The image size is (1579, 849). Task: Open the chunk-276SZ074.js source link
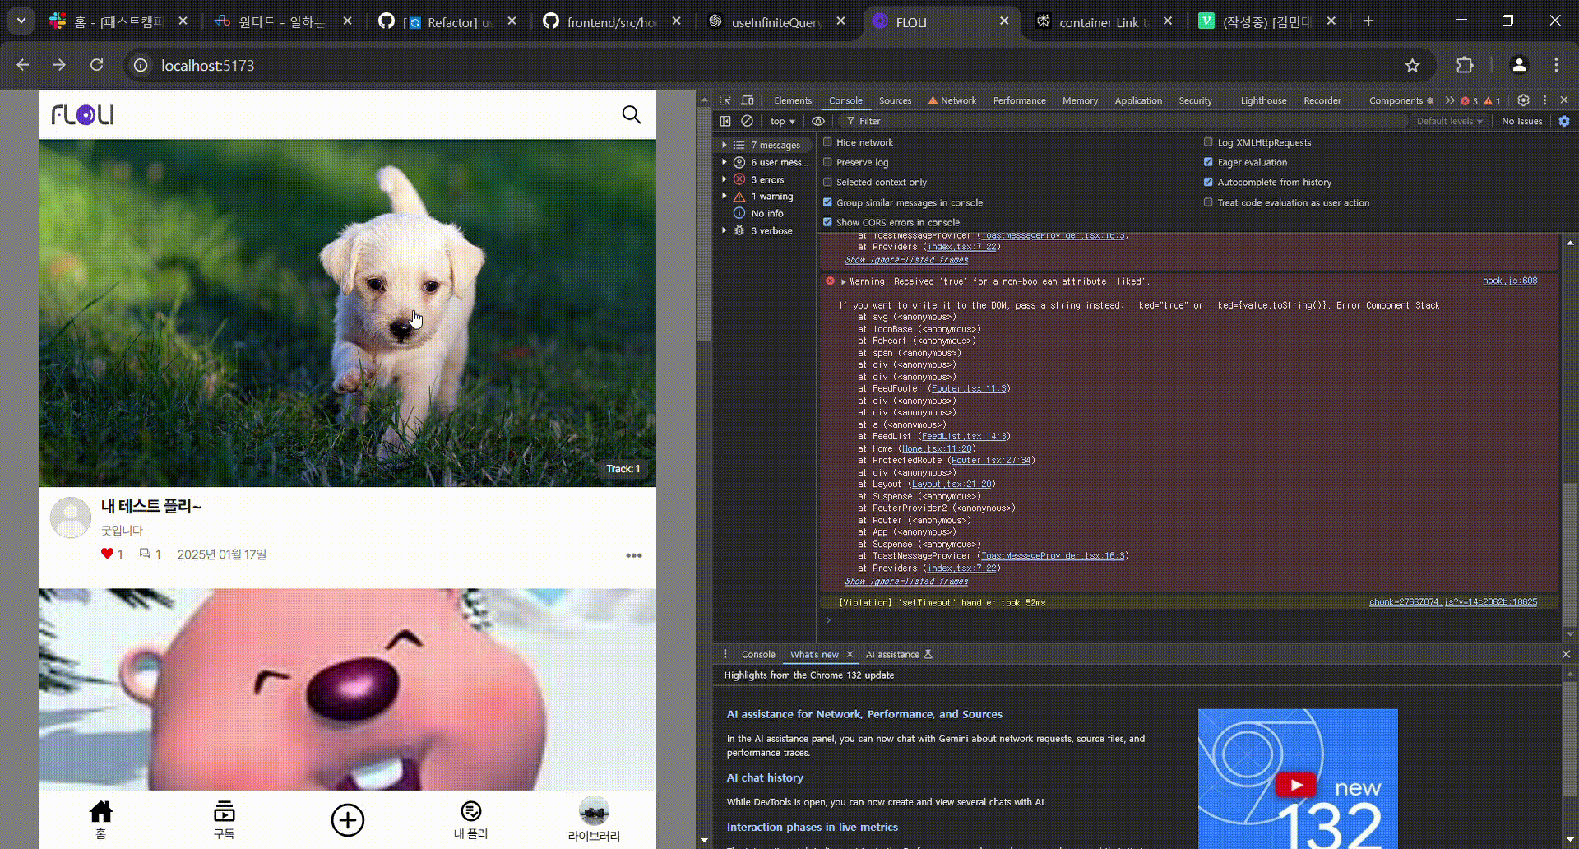coord(1453,602)
